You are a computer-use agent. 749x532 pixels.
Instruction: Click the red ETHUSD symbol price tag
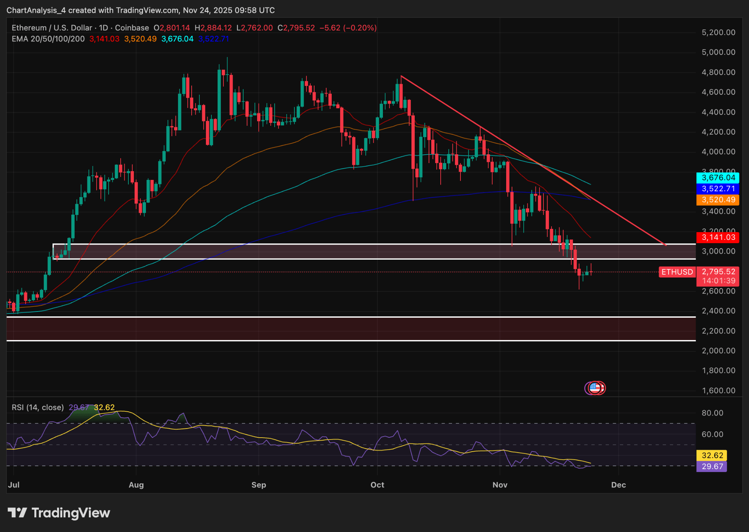(x=677, y=272)
